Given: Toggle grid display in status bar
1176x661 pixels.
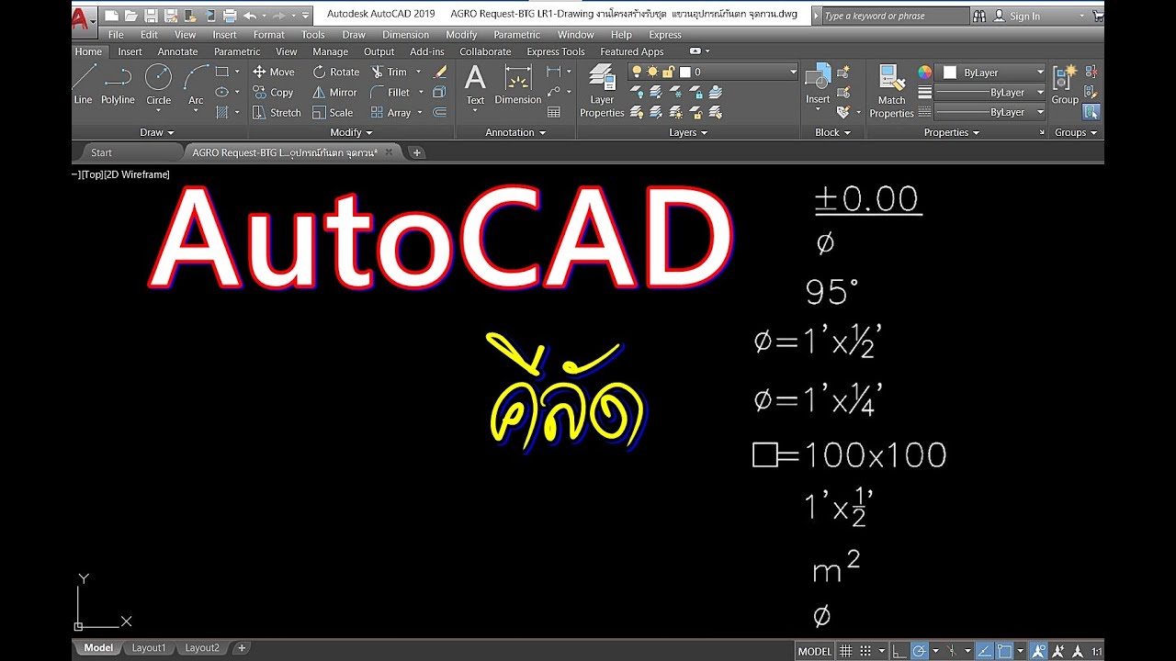Looking at the screenshot, I should (x=845, y=651).
